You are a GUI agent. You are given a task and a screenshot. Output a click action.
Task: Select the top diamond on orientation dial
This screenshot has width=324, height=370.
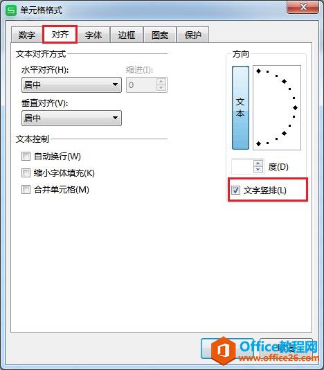pos(259,71)
